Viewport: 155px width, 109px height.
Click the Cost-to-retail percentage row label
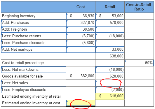(x=23, y=63)
